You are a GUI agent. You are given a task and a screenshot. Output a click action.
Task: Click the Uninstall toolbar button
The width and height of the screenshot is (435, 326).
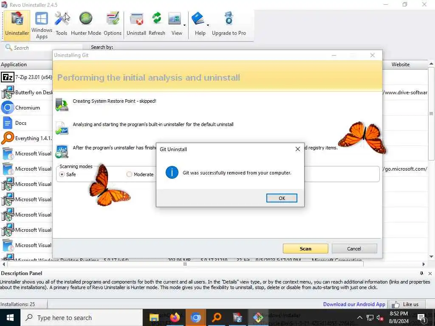136,25
